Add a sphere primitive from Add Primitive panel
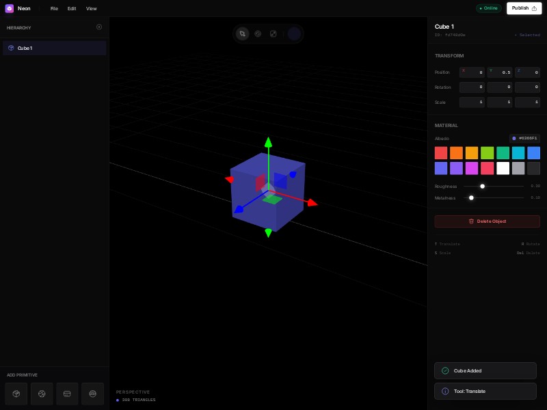547x410 pixels. (x=41, y=394)
